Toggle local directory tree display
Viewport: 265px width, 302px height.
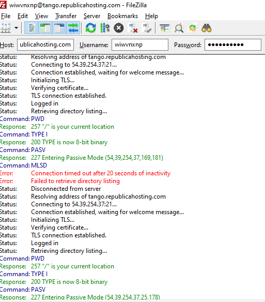click(45, 28)
